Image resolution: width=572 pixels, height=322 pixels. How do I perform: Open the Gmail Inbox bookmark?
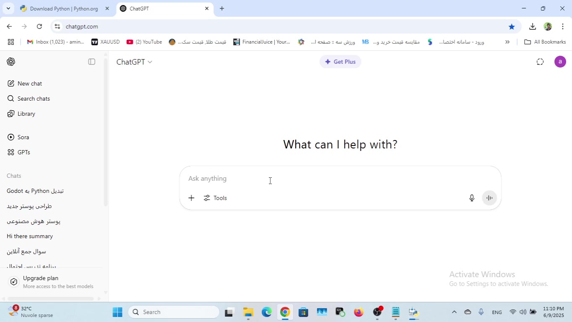point(55,42)
